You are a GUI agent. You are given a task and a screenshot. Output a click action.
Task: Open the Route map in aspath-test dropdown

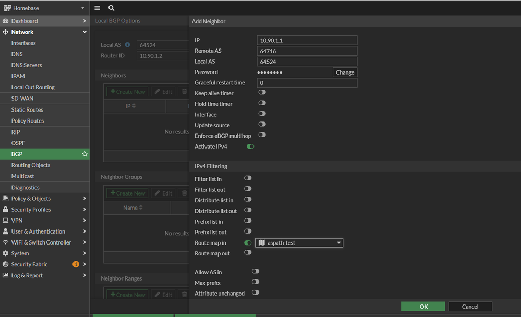coord(299,243)
